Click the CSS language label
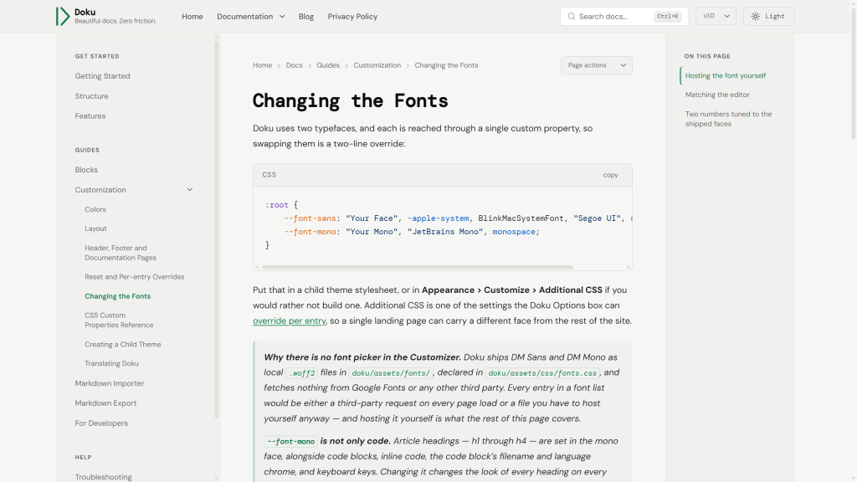The image size is (857, 482). [269, 175]
